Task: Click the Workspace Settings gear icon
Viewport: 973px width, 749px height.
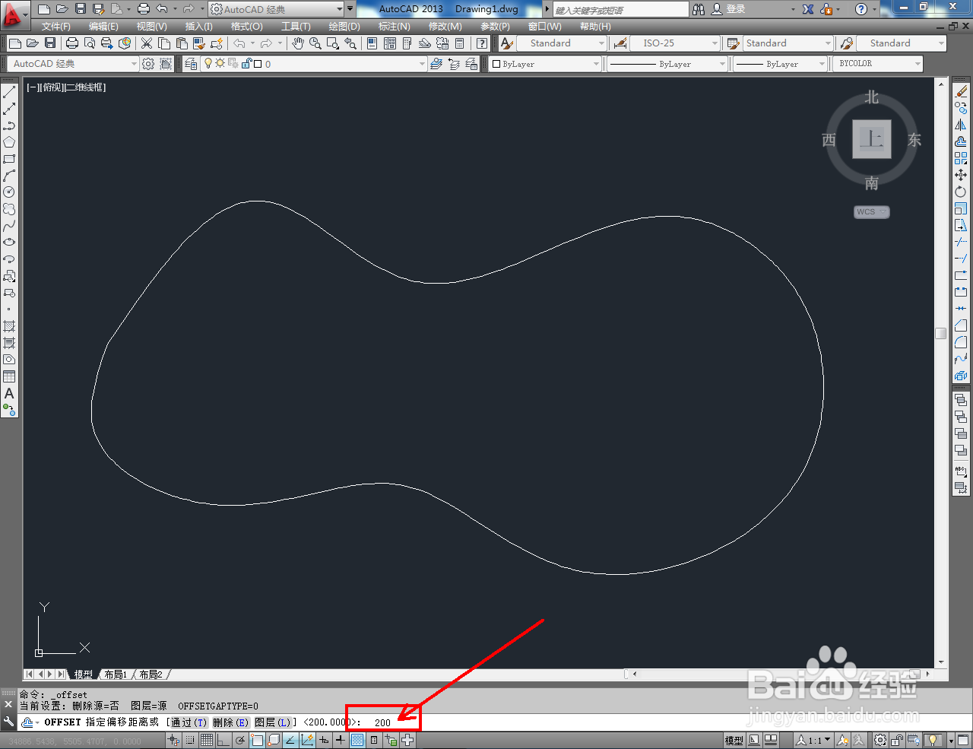Action: [148, 64]
